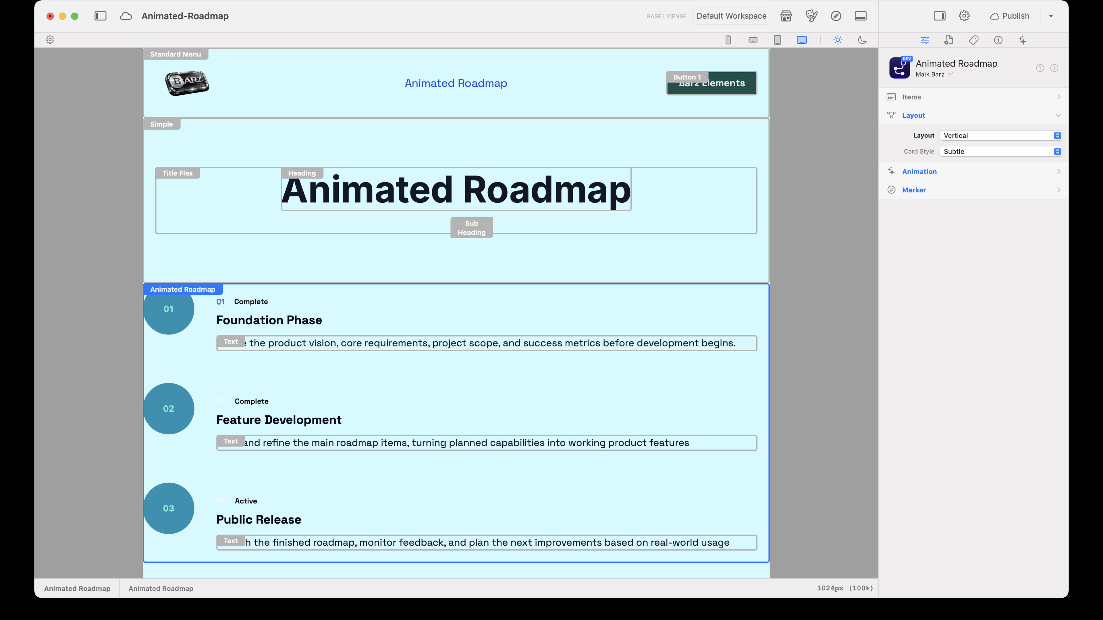Image resolution: width=1103 pixels, height=620 pixels.
Task: Click the Barz Elements button on canvas
Action: (712, 84)
